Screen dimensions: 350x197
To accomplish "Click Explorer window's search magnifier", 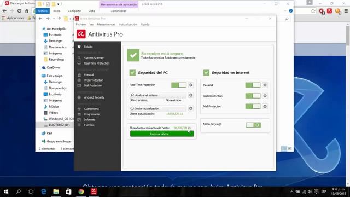I will [287, 19].
